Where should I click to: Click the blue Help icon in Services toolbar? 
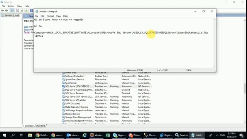(32, 10)
